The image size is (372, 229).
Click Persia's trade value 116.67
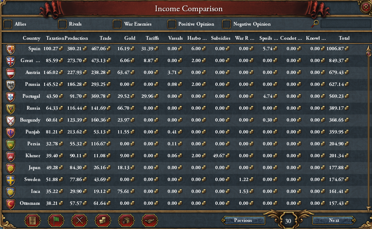pyautogui.click(x=99, y=143)
